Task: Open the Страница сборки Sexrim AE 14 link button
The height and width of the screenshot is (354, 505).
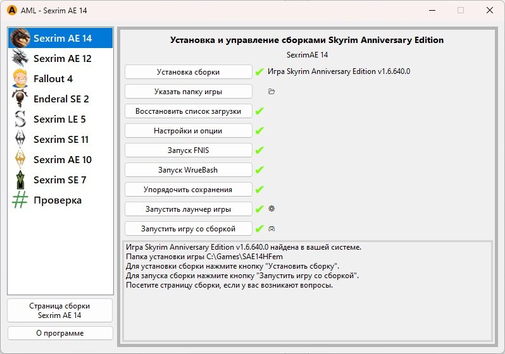Action: coord(59,310)
